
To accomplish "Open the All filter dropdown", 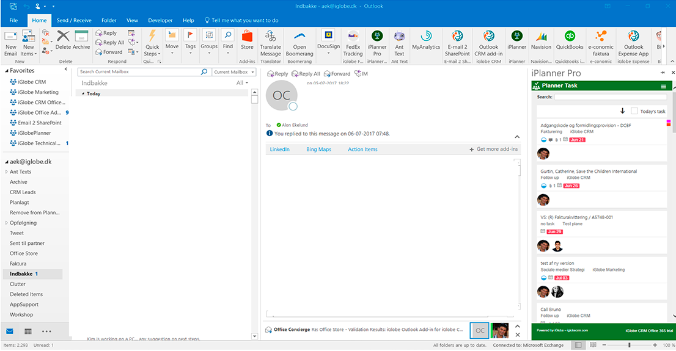I will click(x=242, y=82).
